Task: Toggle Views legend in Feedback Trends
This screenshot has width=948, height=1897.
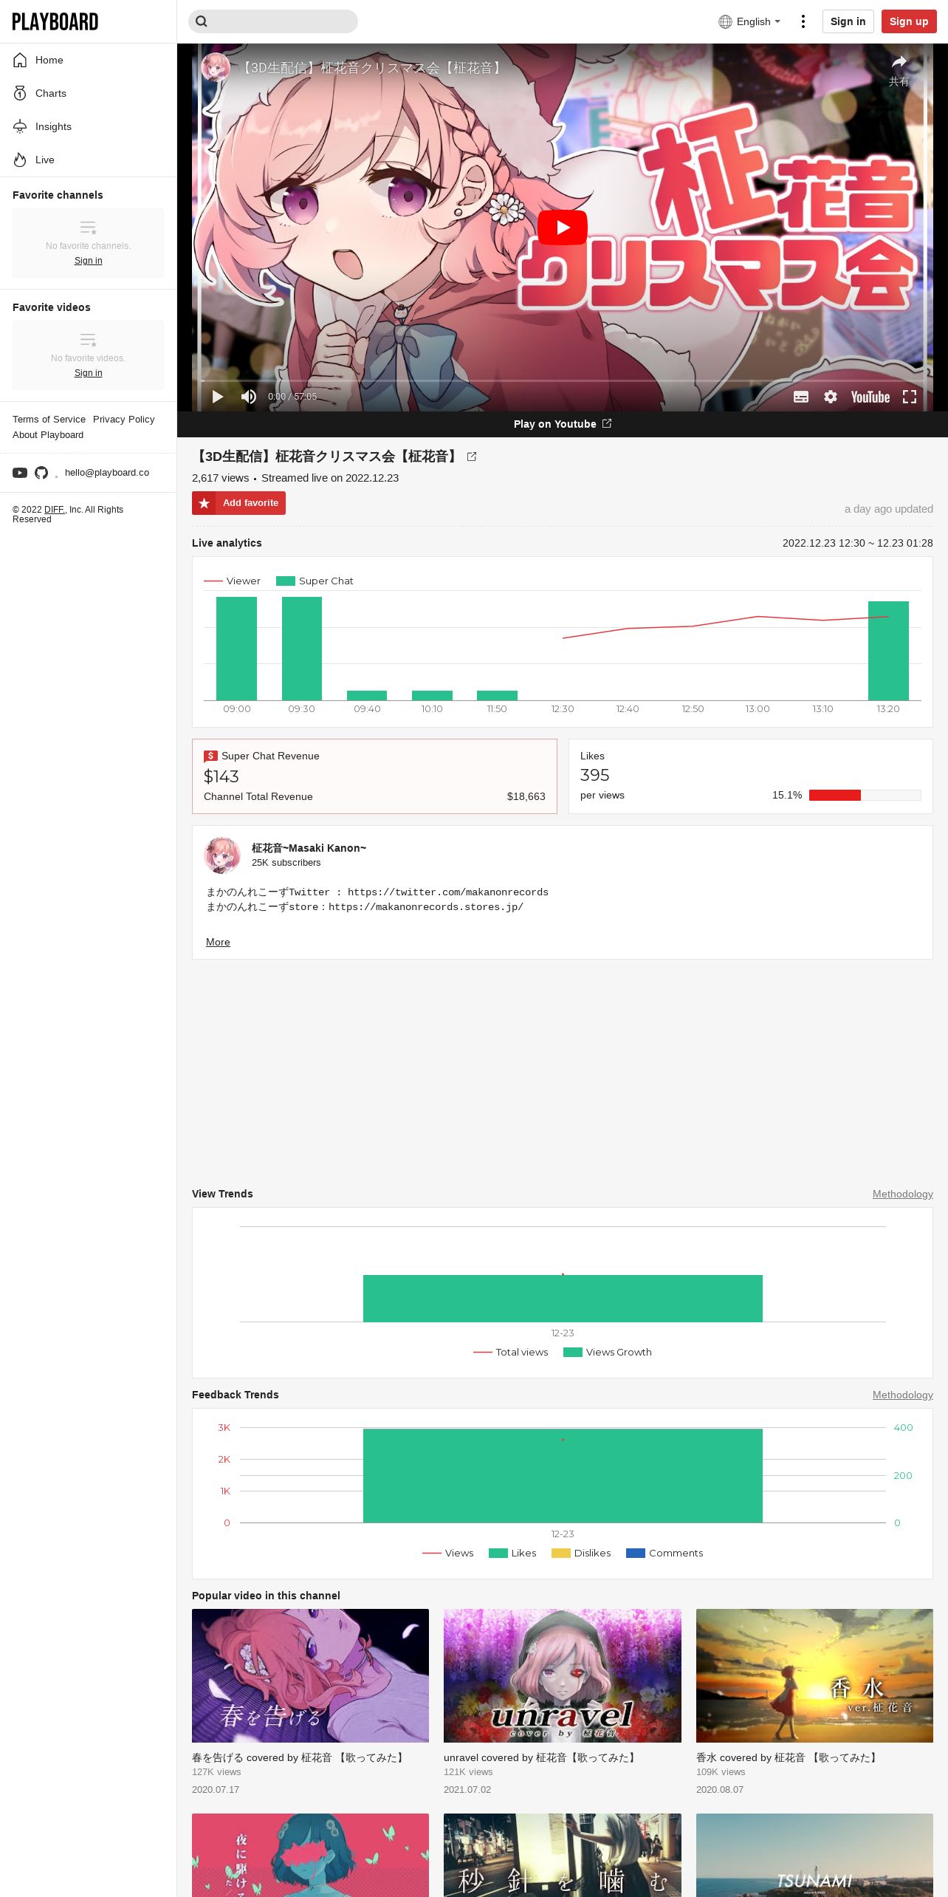Action: coord(448,1553)
